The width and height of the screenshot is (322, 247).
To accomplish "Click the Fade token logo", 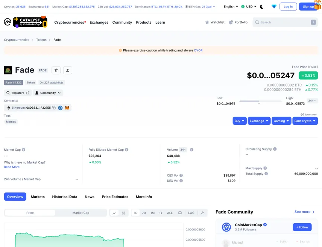I will click(x=8, y=70).
